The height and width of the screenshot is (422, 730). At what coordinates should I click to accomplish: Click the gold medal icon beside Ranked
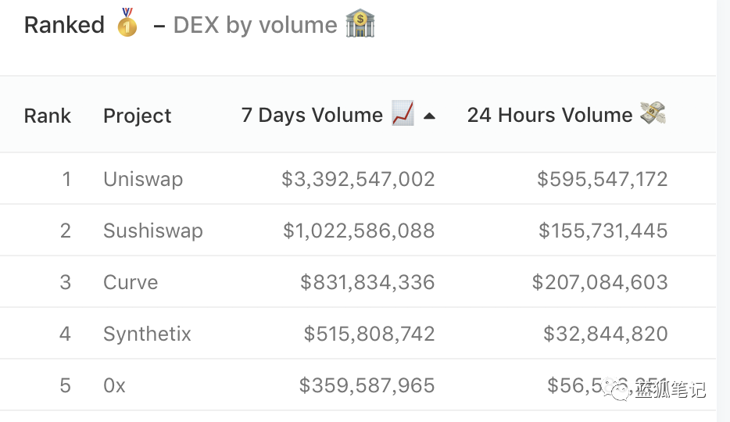click(127, 23)
